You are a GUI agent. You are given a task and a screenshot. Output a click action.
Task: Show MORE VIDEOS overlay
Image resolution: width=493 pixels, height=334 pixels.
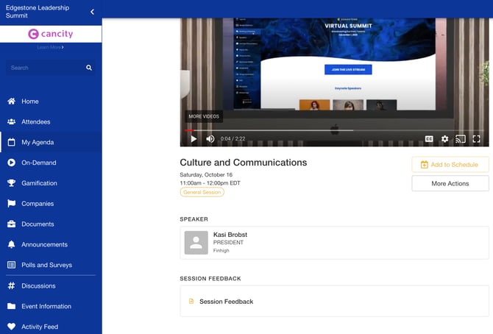(x=204, y=116)
